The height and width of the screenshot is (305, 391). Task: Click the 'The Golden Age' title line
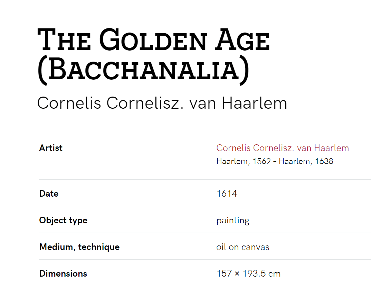[x=154, y=39]
